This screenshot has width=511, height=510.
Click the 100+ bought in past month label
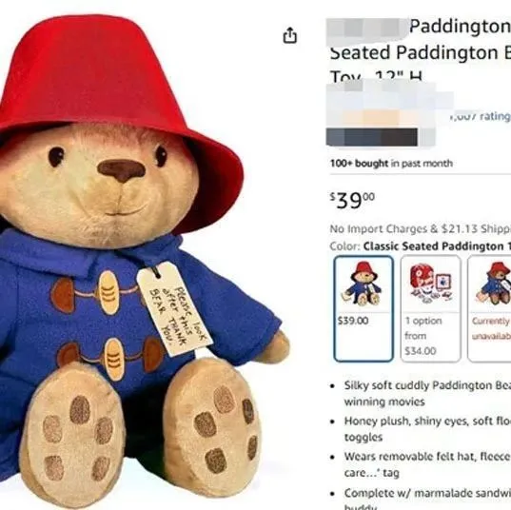click(391, 164)
